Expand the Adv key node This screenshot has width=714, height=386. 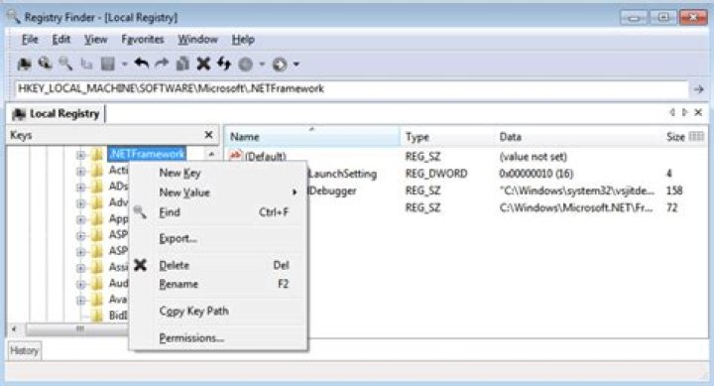80,203
